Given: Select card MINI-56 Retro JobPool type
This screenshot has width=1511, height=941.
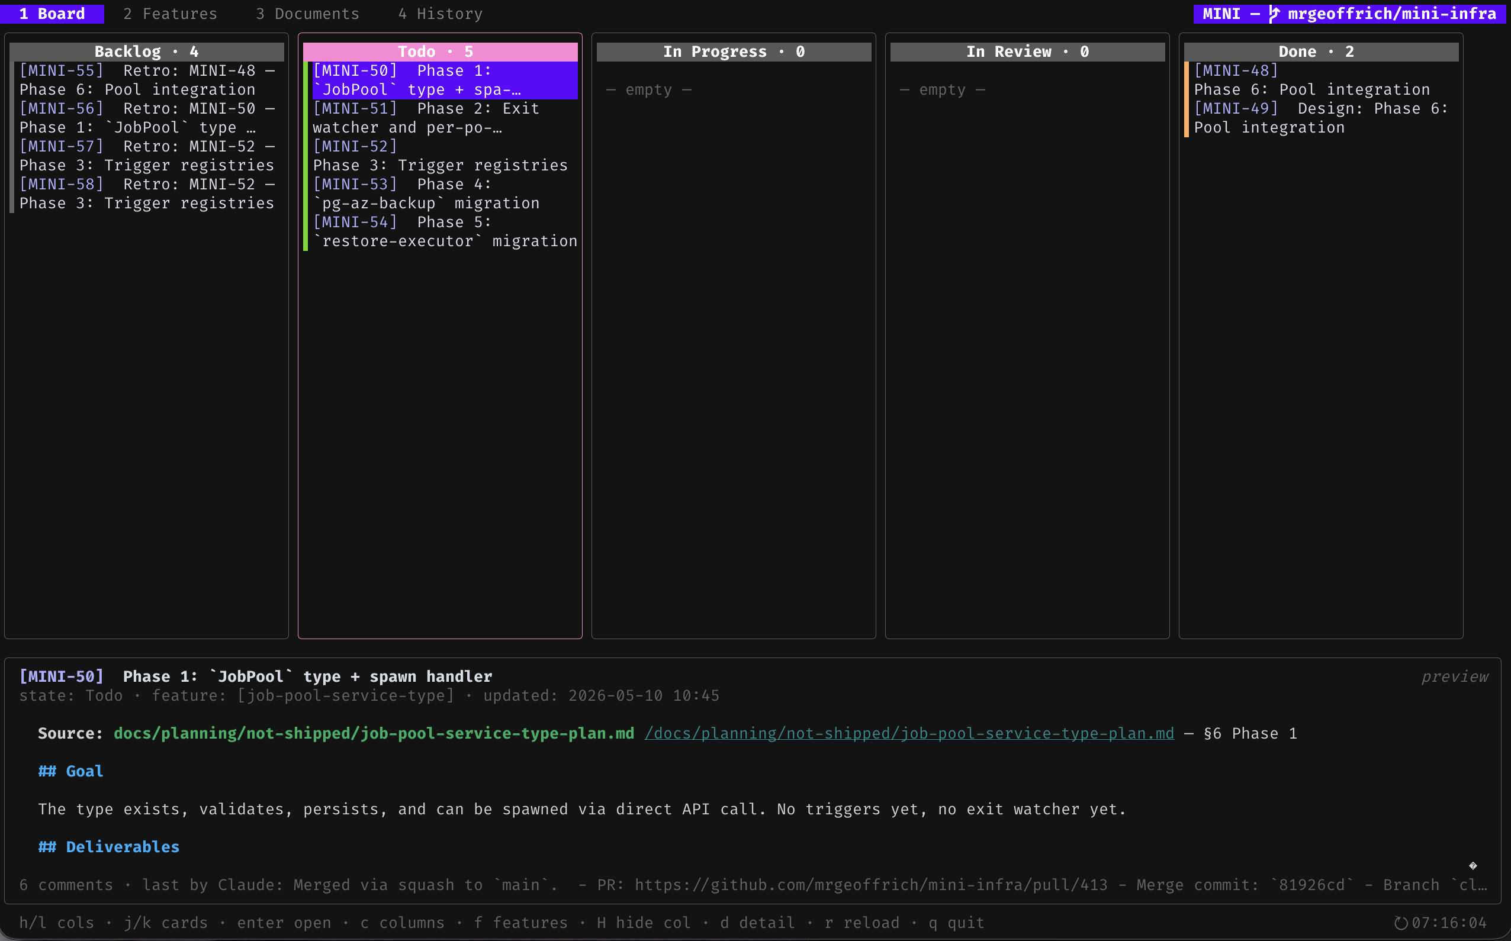Looking at the screenshot, I should coord(147,118).
